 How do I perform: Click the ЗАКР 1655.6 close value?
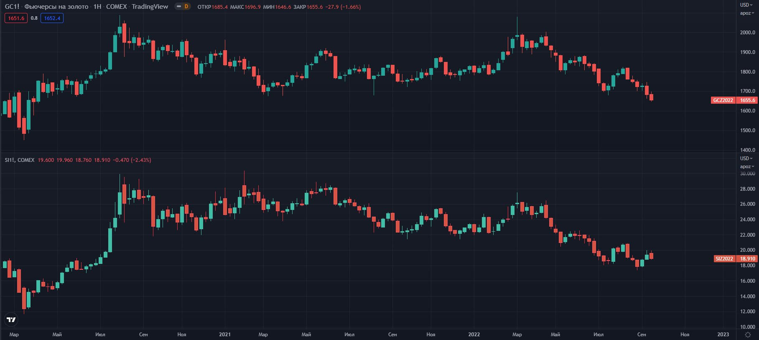click(x=308, y=7)
